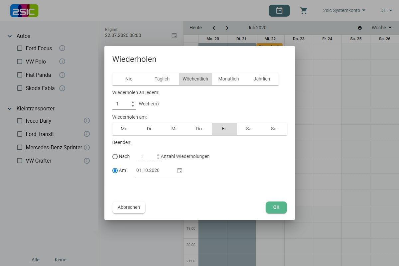Open the 2sic Systemkonto account menu
399x266 pixels.
click(x=344, y=11)
